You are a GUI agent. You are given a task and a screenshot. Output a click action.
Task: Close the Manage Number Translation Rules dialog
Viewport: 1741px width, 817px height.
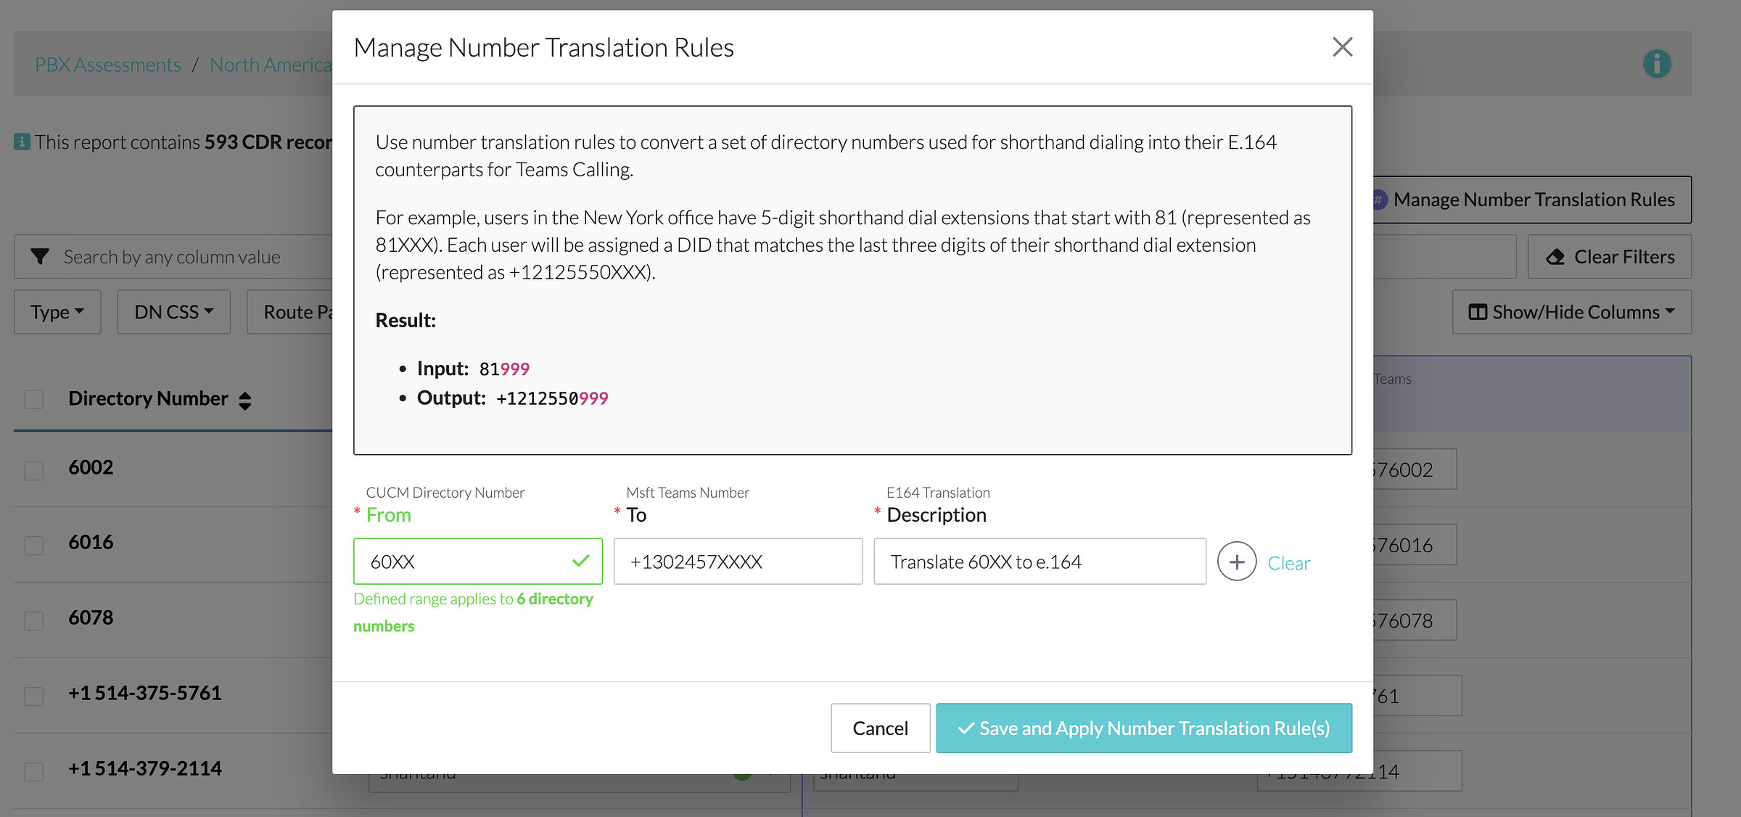tap(1343, 46)
